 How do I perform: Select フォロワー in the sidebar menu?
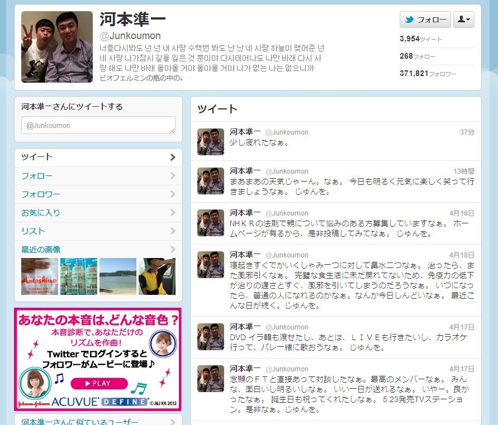98,194
